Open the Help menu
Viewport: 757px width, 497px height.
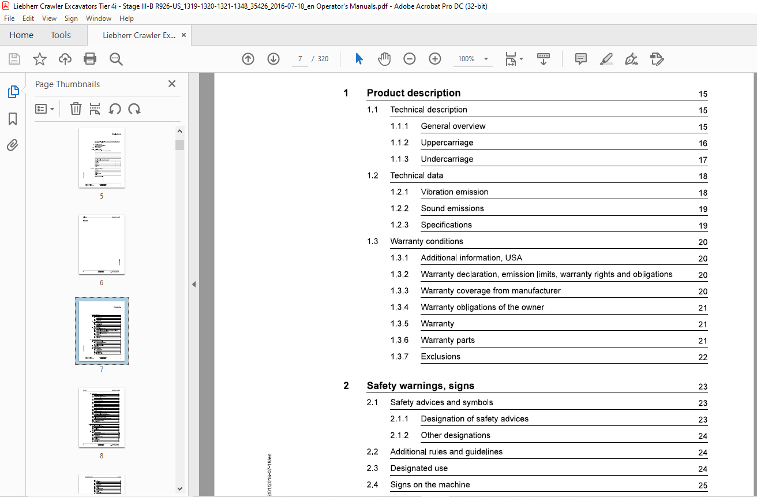tap(126, 18)
